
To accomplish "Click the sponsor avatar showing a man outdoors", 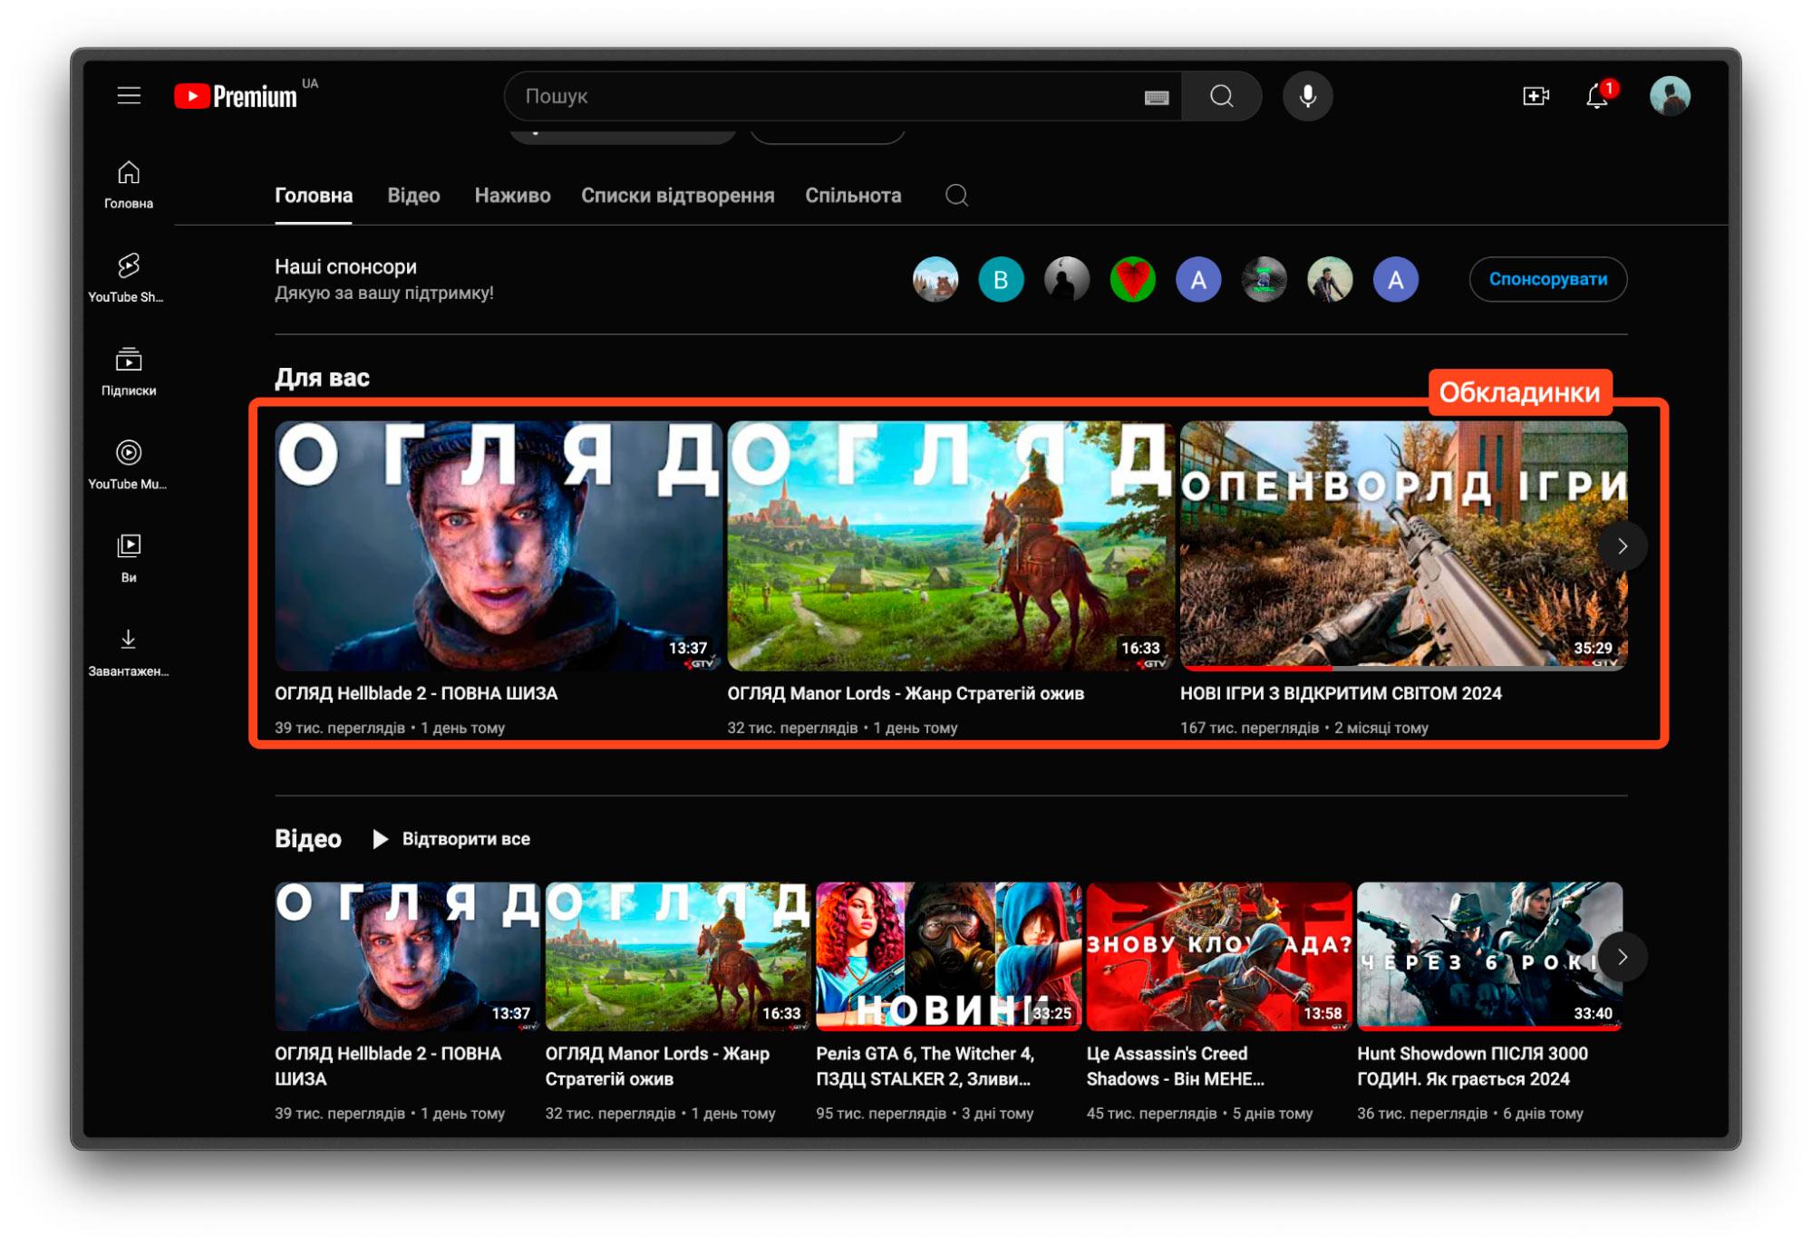I will [x=1330, y=279].
